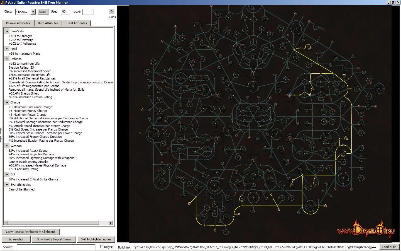The height and width of the screenshot is (251, 401).
Task: Collapse the Spell group
Action: [x=7, y=49]
